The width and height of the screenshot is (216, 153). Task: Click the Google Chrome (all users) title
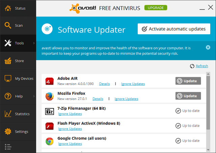[82, 138]
